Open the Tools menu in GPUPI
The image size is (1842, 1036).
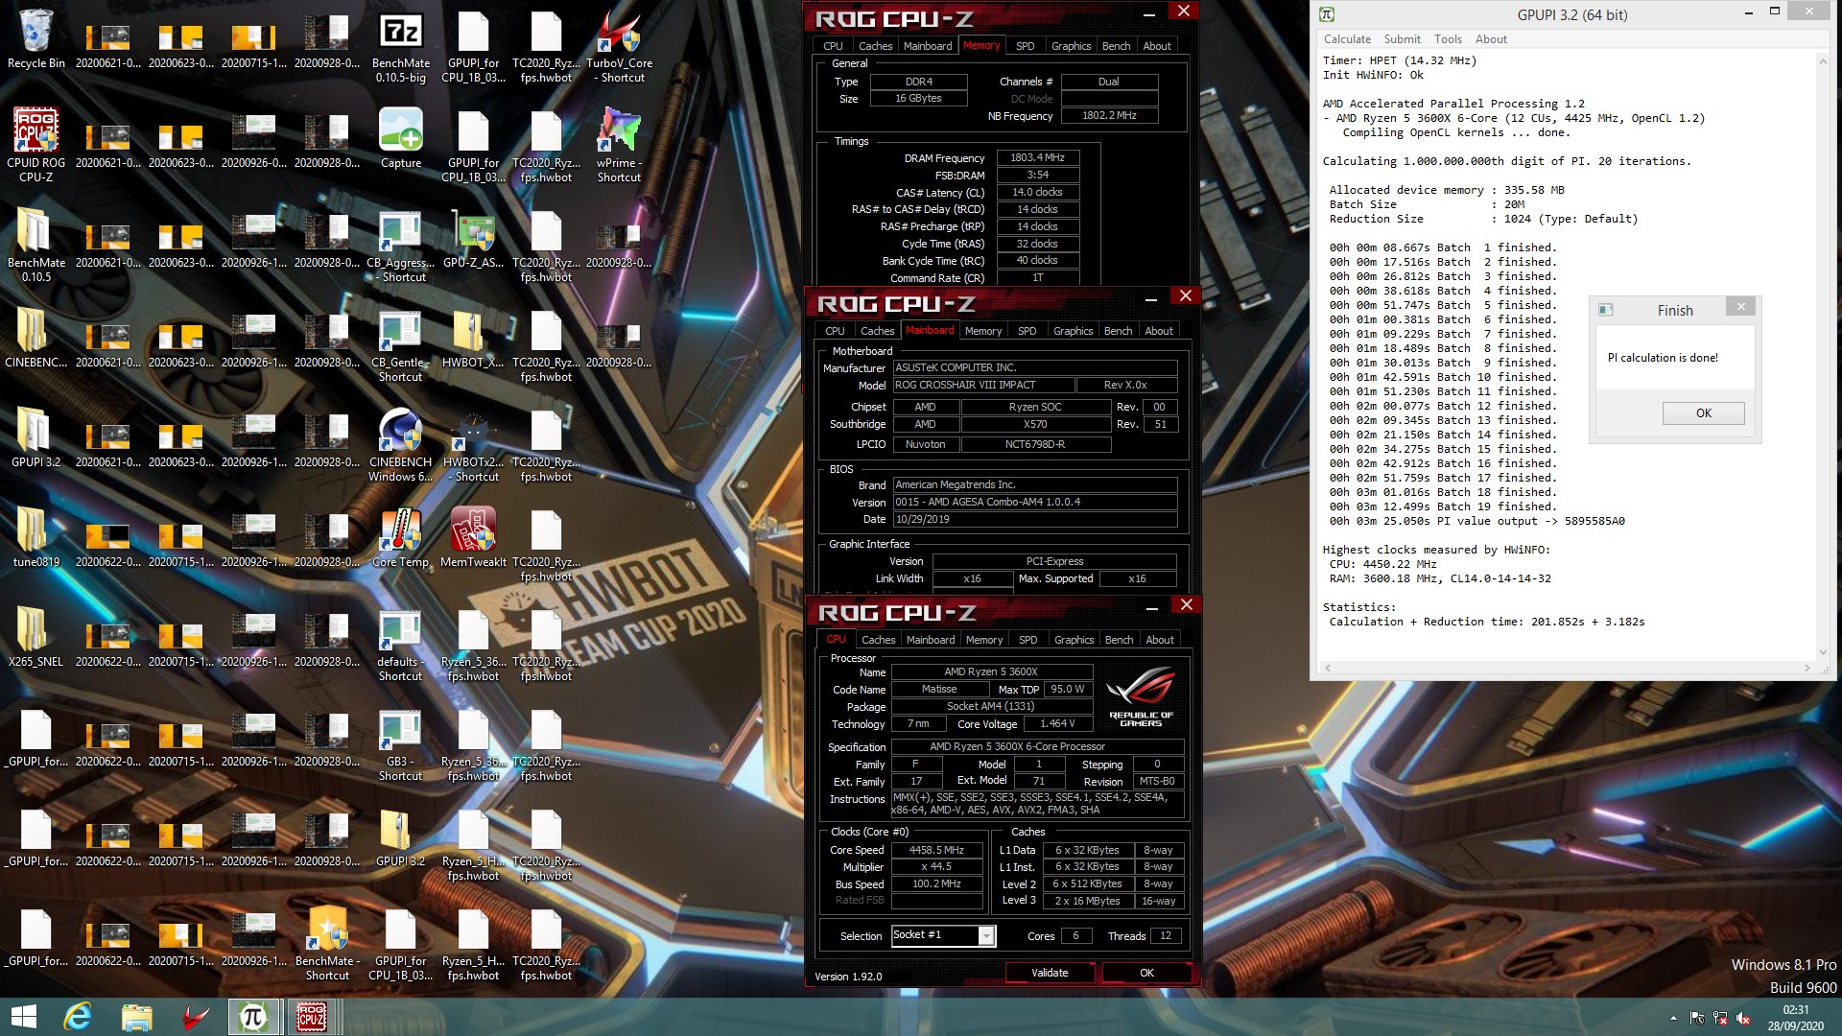click(1448, 39)
